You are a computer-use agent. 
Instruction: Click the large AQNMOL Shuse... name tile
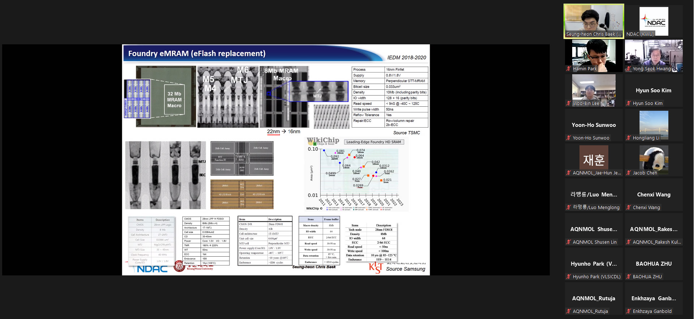[594, 229]
